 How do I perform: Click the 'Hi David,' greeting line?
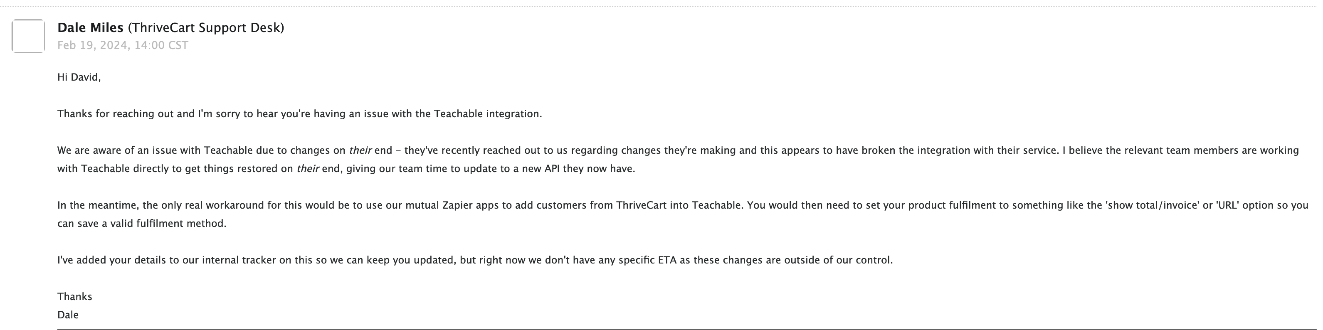(79, 77)
